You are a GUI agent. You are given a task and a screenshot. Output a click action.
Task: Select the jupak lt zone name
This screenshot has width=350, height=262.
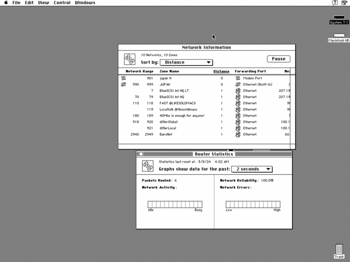point(166,78)
